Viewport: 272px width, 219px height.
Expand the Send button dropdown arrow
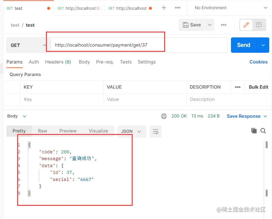[263, 45]
